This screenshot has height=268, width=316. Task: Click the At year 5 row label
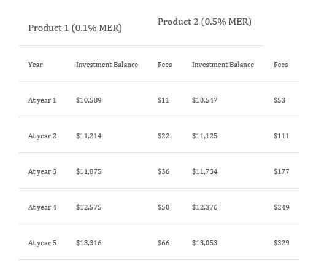(x=42, y=243)
